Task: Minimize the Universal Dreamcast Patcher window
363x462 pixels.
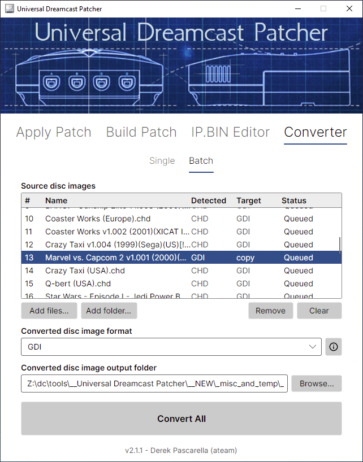Action: [x=298, y=8]
